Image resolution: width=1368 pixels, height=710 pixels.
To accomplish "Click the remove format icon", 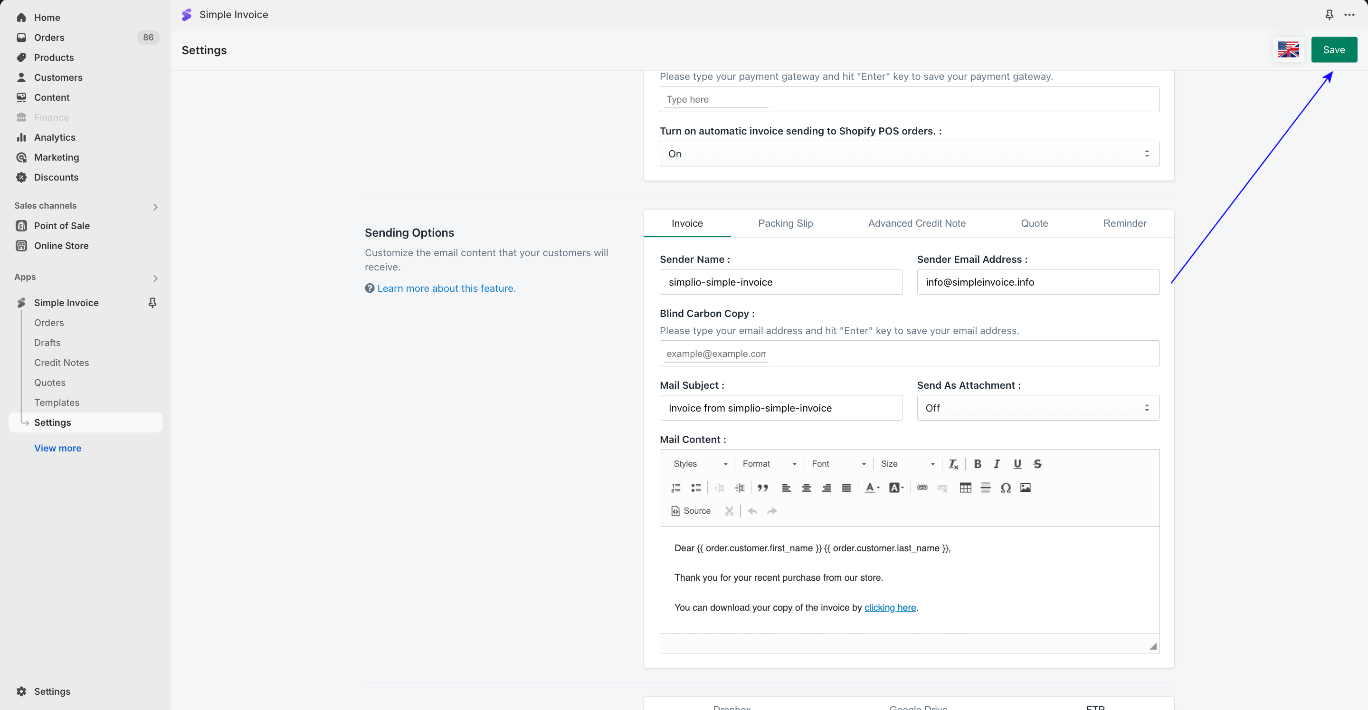I will 953,464.
